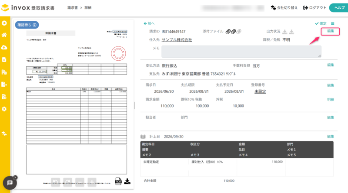This screenshot has height=193, width=348.
Task: Click the greyed third paperclip icon
Action: (x=238, y=31)
